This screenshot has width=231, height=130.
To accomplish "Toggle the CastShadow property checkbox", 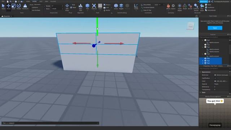I will [215, 78].
